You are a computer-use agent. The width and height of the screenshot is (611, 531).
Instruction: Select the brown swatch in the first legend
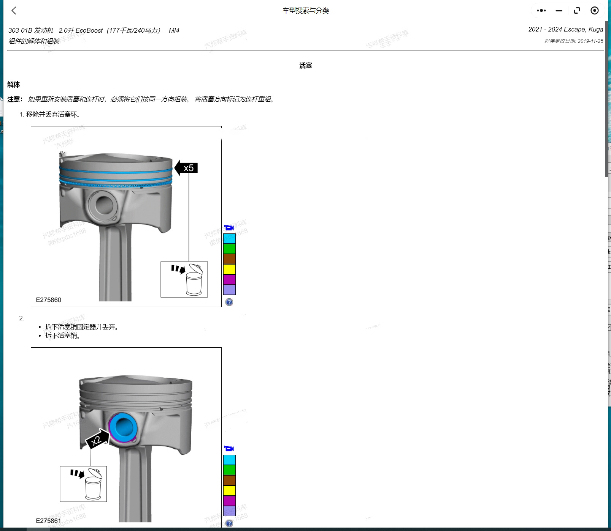click(x=229, y=259)
